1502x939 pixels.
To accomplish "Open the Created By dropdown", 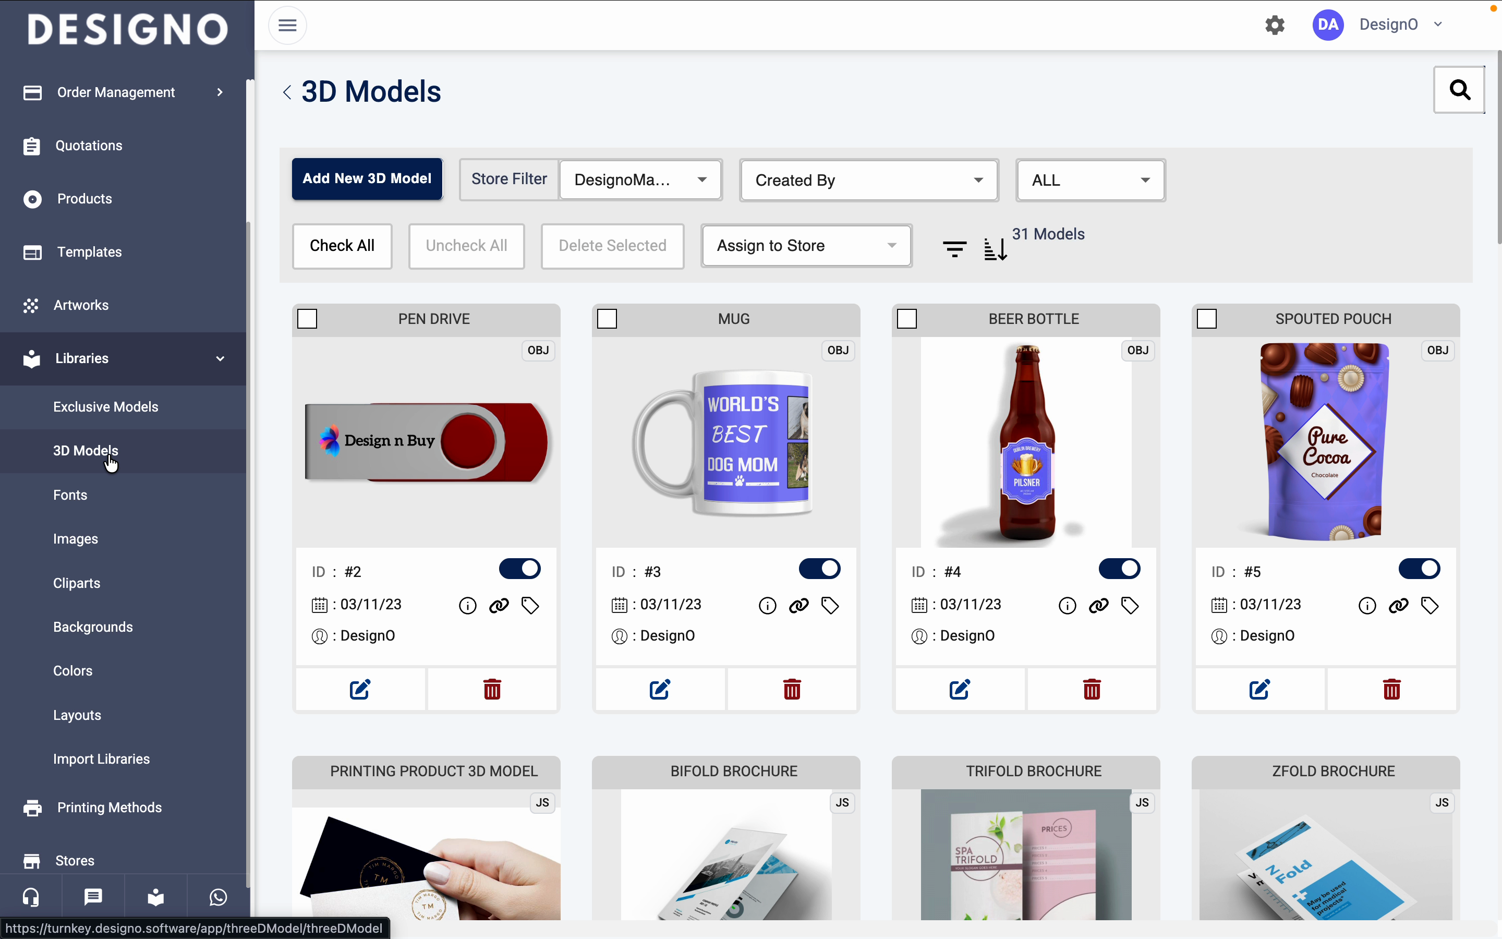I will point(869,180).
